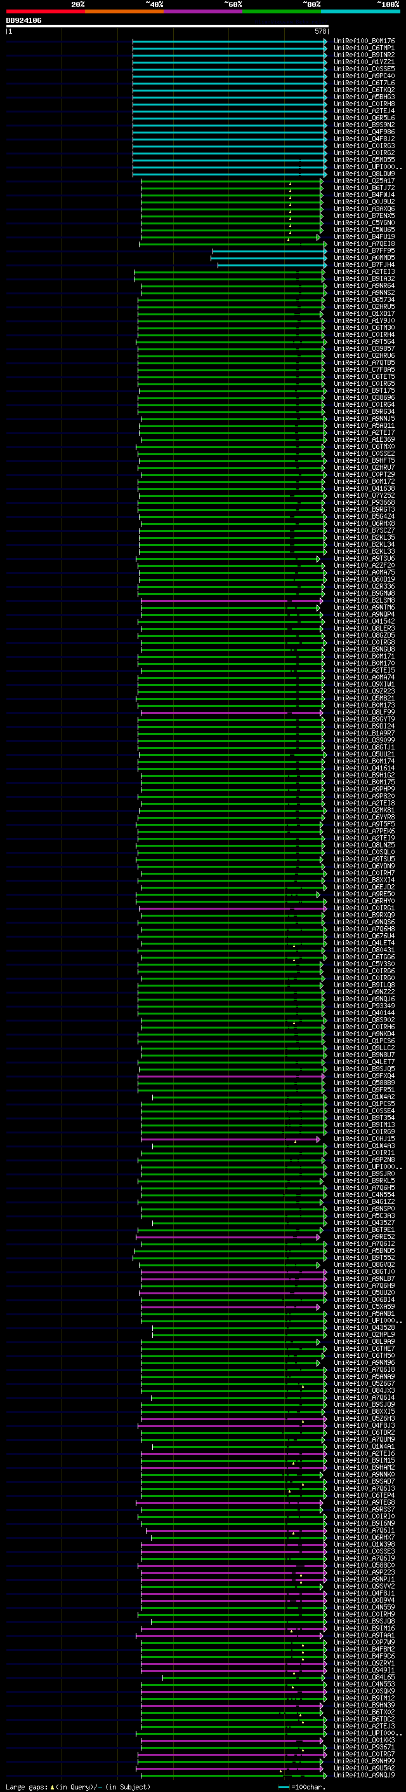The height and width of the screenshot is (1792, 406).
Task: Open hit UniRef100_C6TKQ2
Action: coord(363,90)
